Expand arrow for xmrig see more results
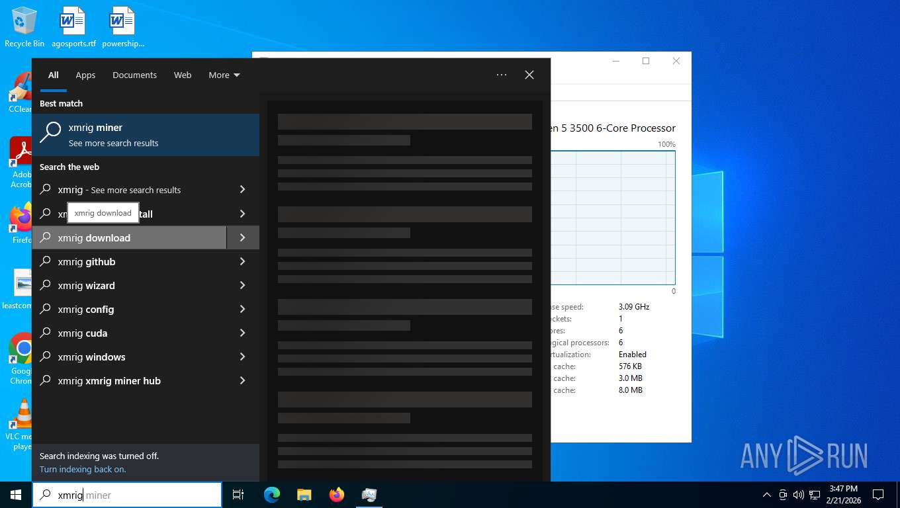Viewport: 900px width, 508px height. (x=243, y=190)
